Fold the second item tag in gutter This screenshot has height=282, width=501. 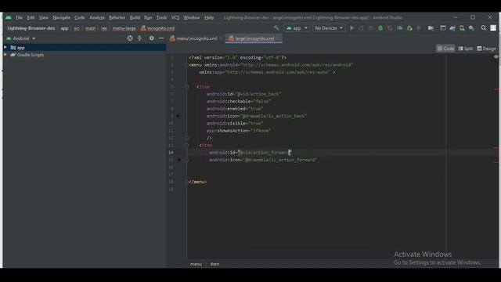click(186, 145)
